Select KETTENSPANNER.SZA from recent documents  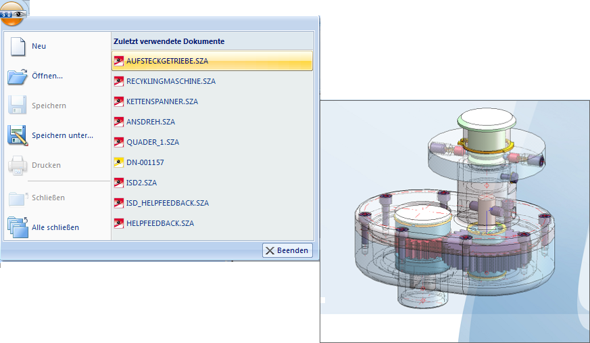coord(212,101)
